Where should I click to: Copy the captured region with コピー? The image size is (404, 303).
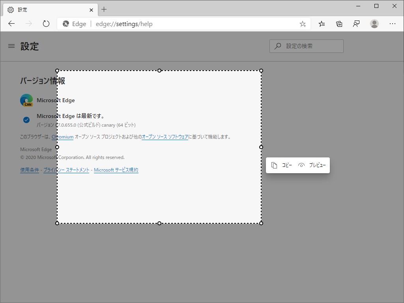[281, 165]
